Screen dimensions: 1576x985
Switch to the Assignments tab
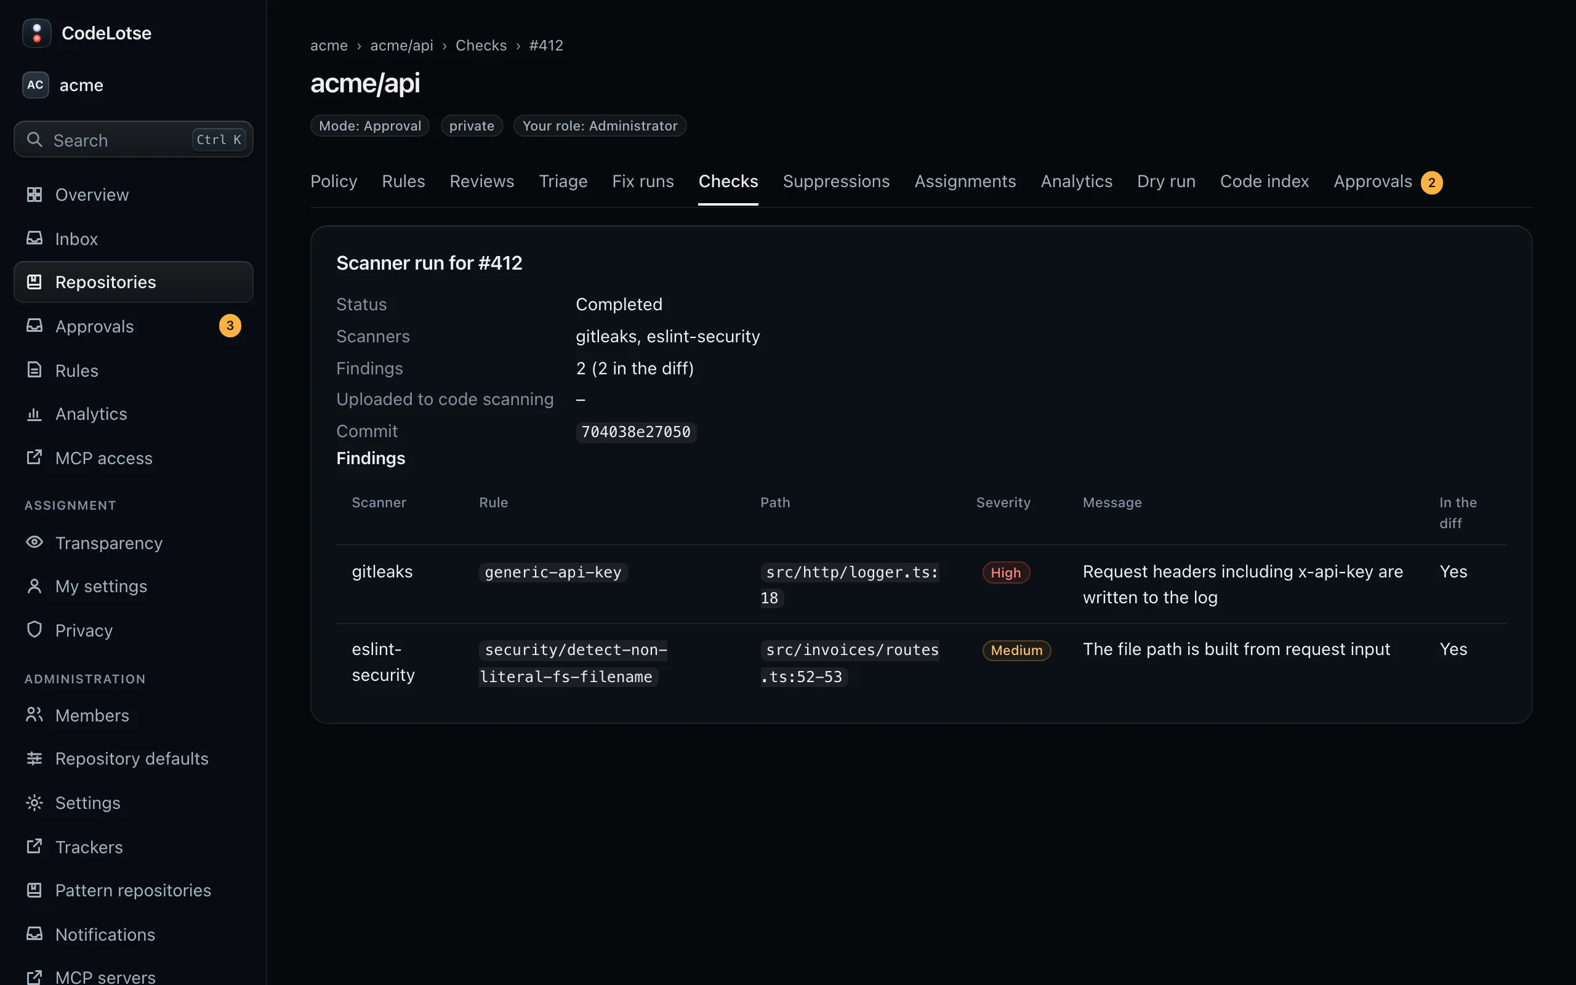[965, 182]
